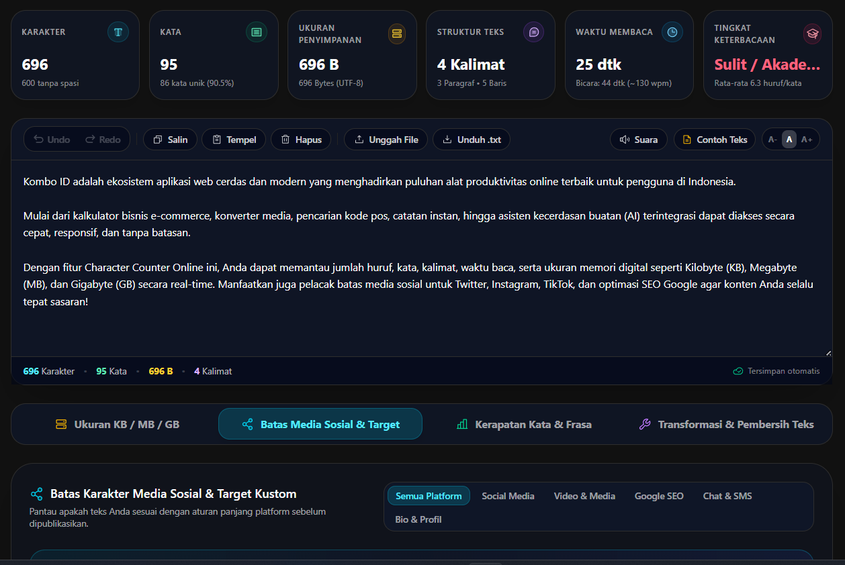The image size is (845, 565).
Task: Filter by Semua Platform
Action: pyautogui.click(x=429, y=496)
